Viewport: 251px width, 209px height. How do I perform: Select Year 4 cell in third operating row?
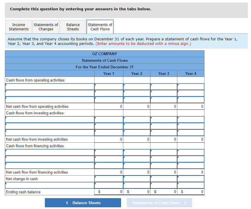pos(191,100)
